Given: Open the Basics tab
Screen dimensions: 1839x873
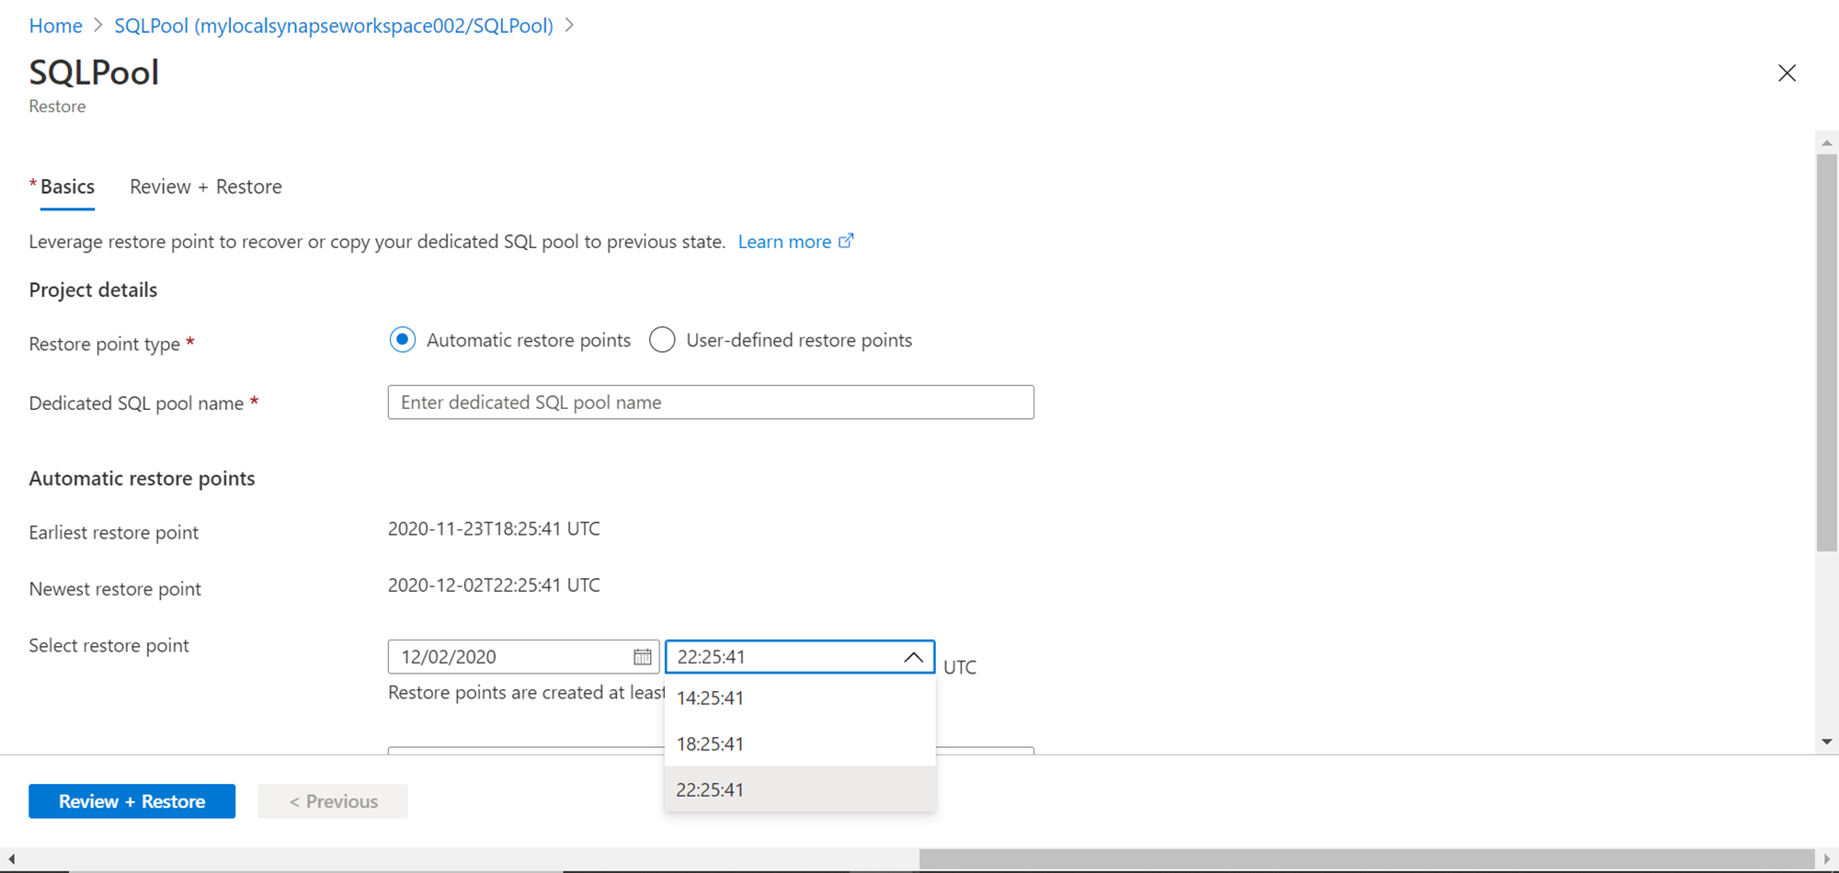Looking at the screenshot, I should coord(67,187).
